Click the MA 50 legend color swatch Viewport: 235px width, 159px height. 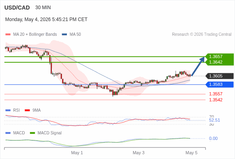click(x=65, y=35)
